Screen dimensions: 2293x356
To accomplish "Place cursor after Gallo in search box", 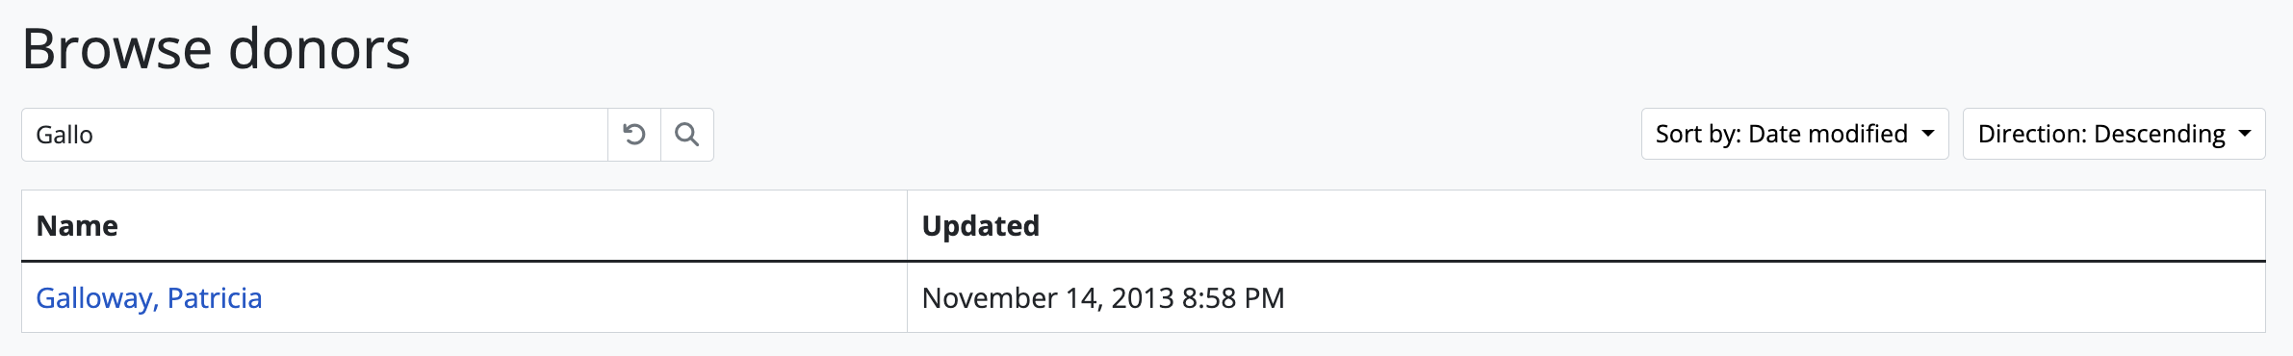I will (95, 135).
